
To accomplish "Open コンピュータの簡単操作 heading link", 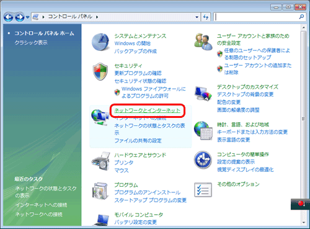I will click(x=243, y=155).
